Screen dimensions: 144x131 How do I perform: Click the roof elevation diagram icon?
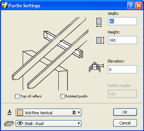pos(96,67)
